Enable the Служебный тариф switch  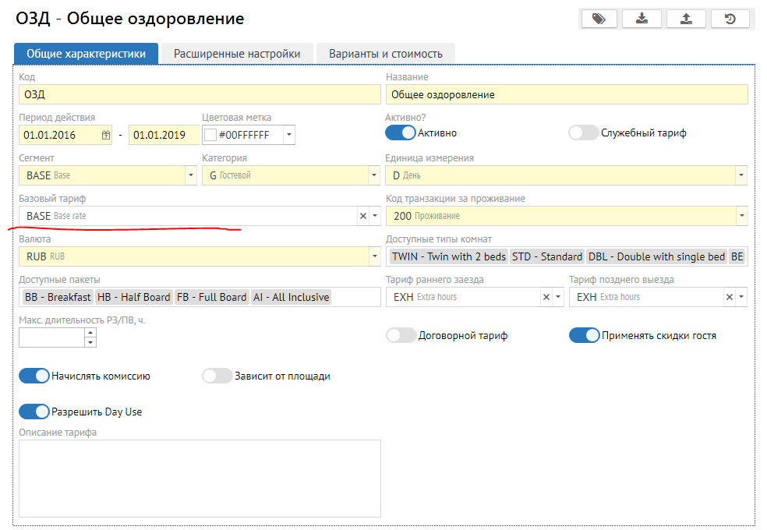pyautogui.click(x=583, y=133)
